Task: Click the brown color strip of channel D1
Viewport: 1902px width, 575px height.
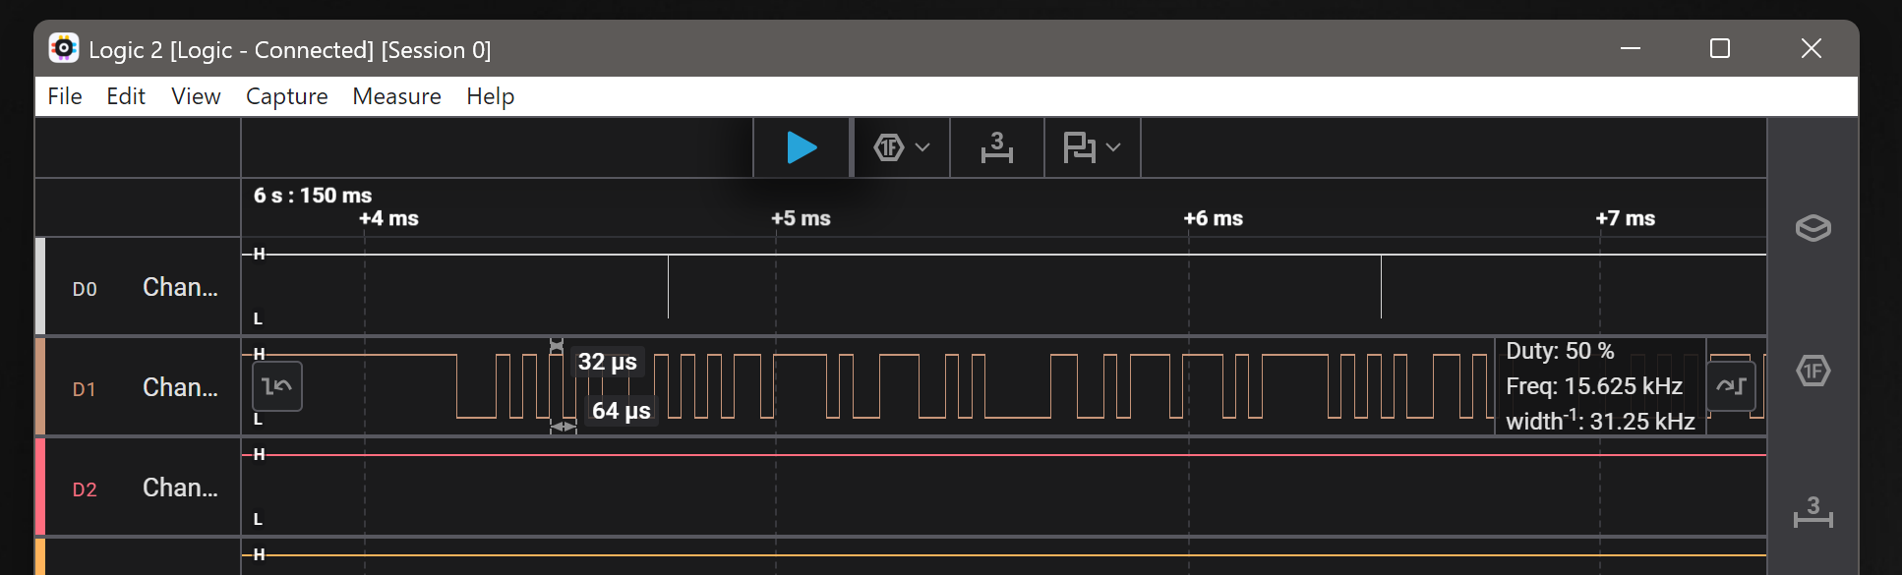Action: (x=40, y=386)
